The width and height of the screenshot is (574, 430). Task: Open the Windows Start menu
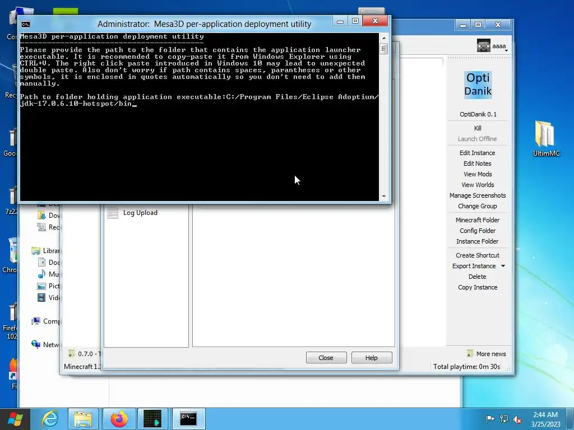(x=15, y=419)
